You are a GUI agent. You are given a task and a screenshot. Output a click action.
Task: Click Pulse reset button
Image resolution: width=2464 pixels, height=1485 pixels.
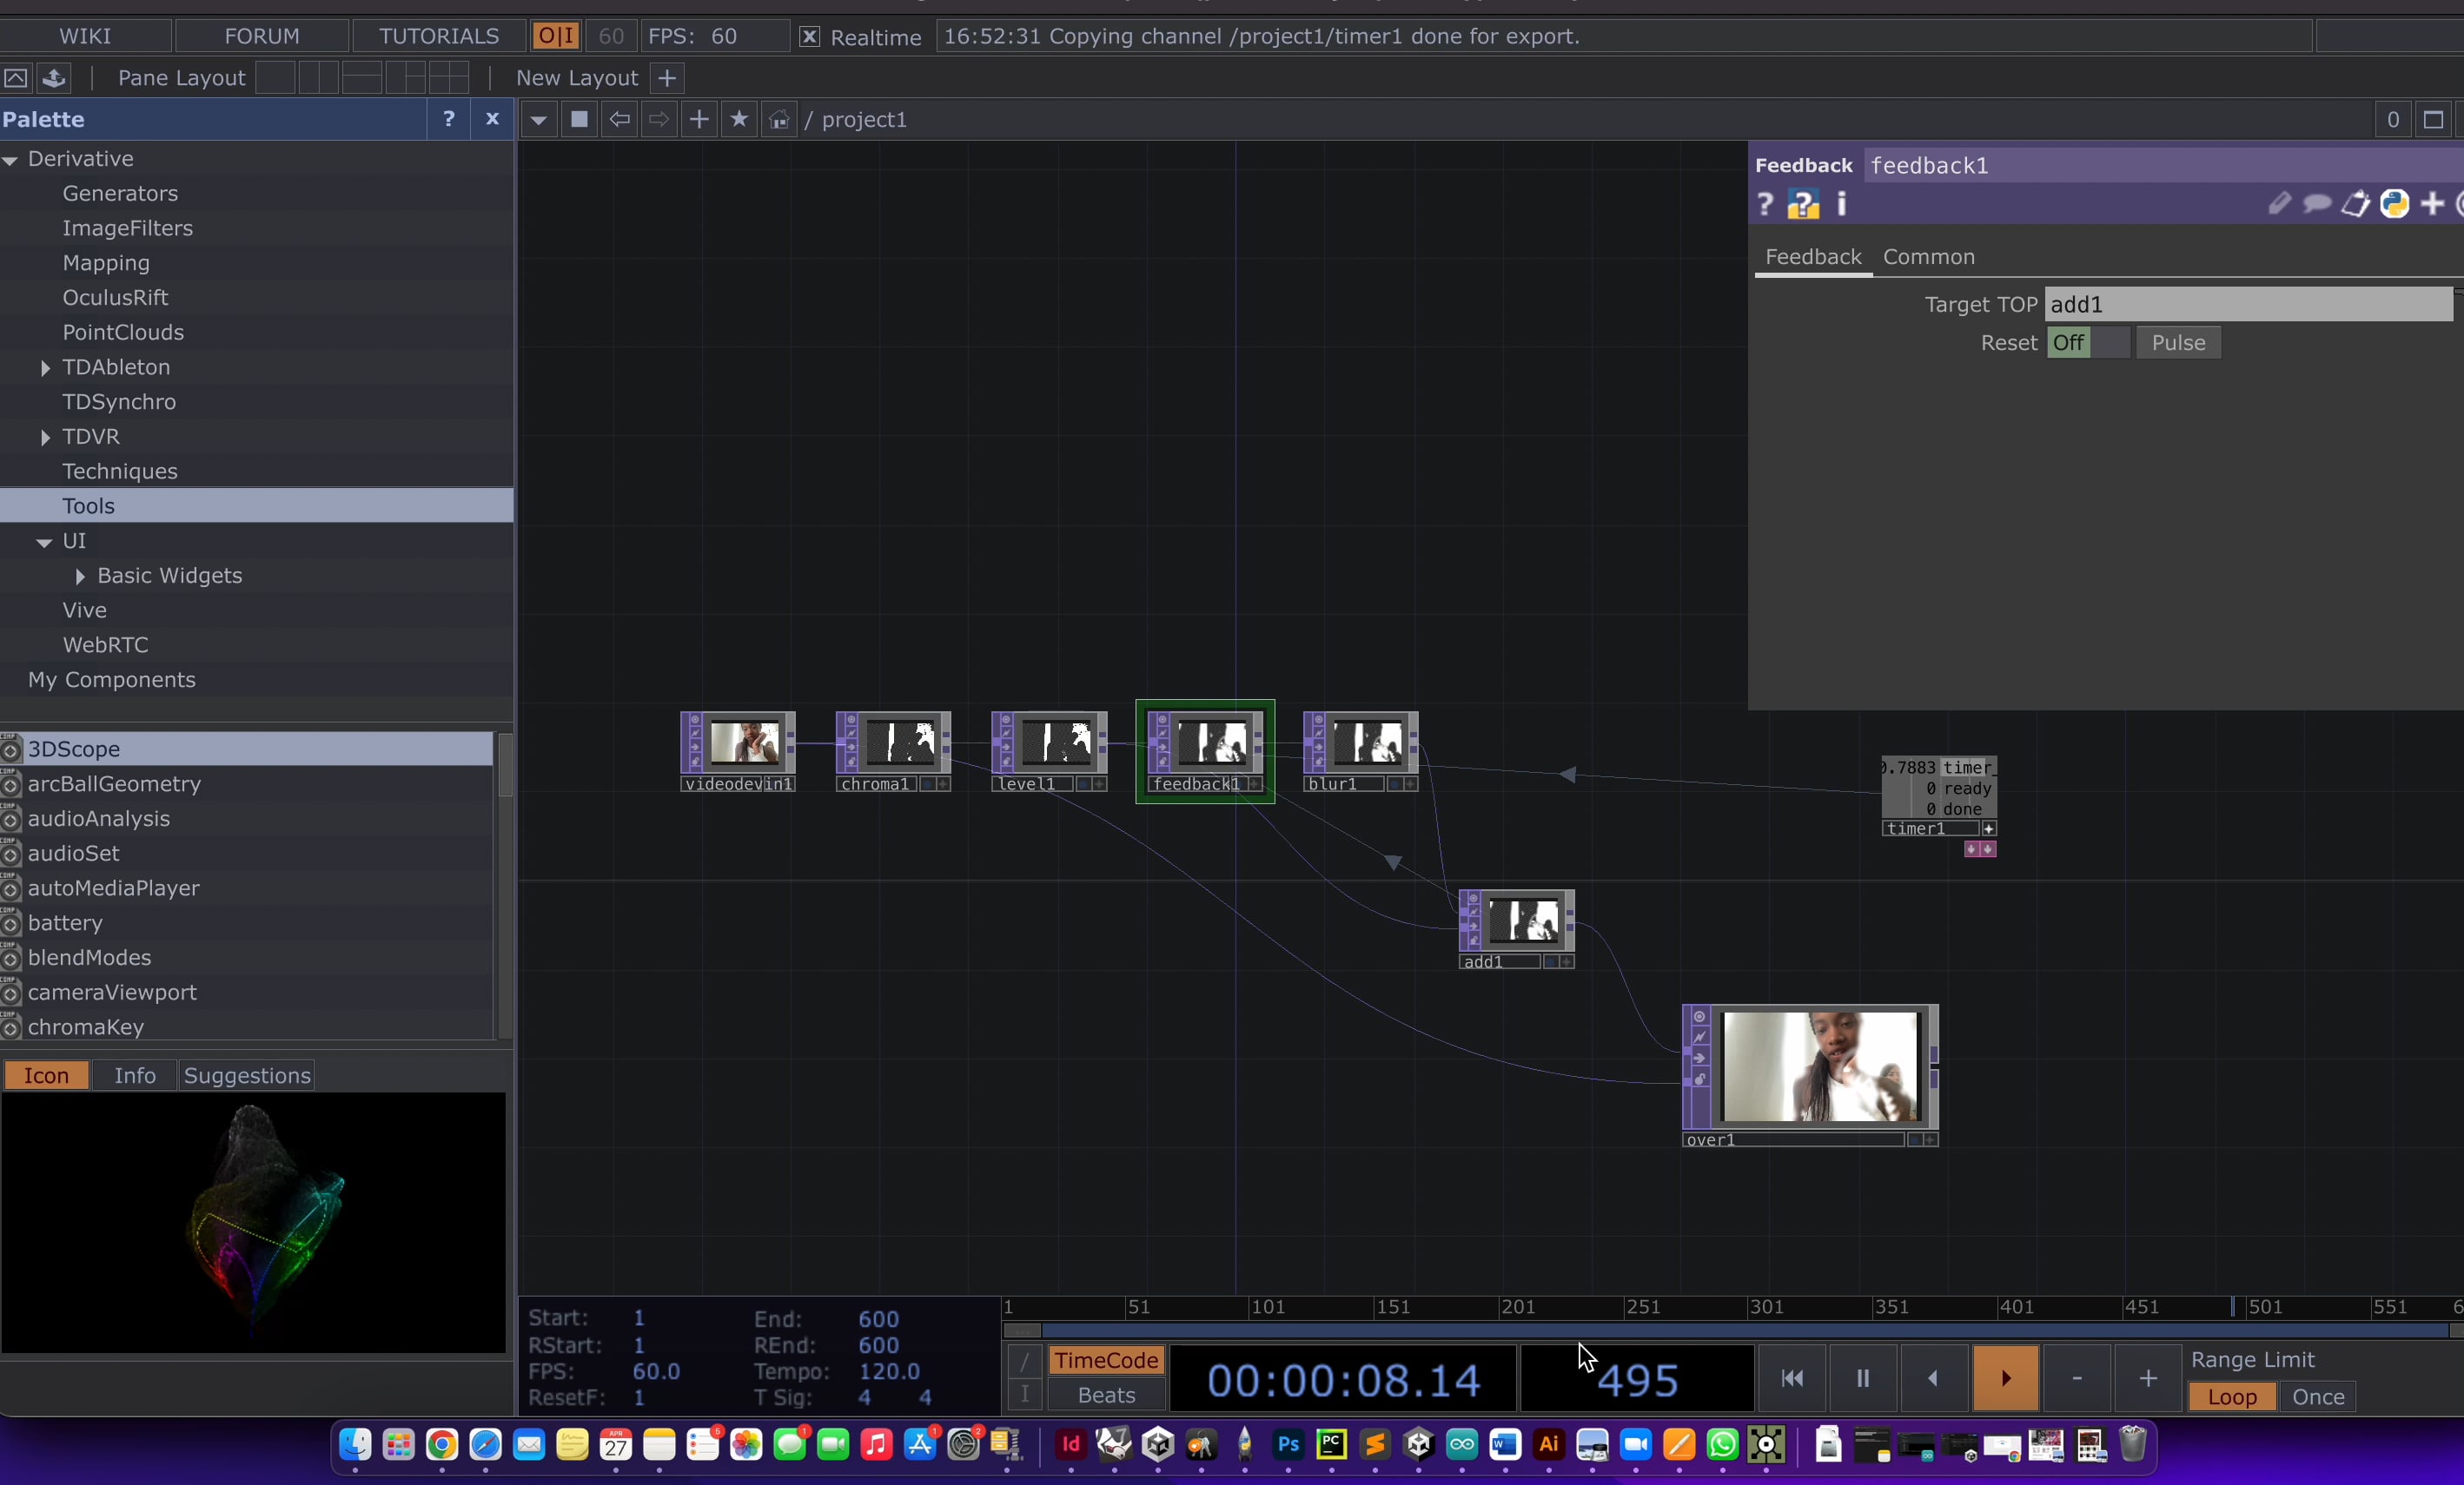[x=2178, y=343]
